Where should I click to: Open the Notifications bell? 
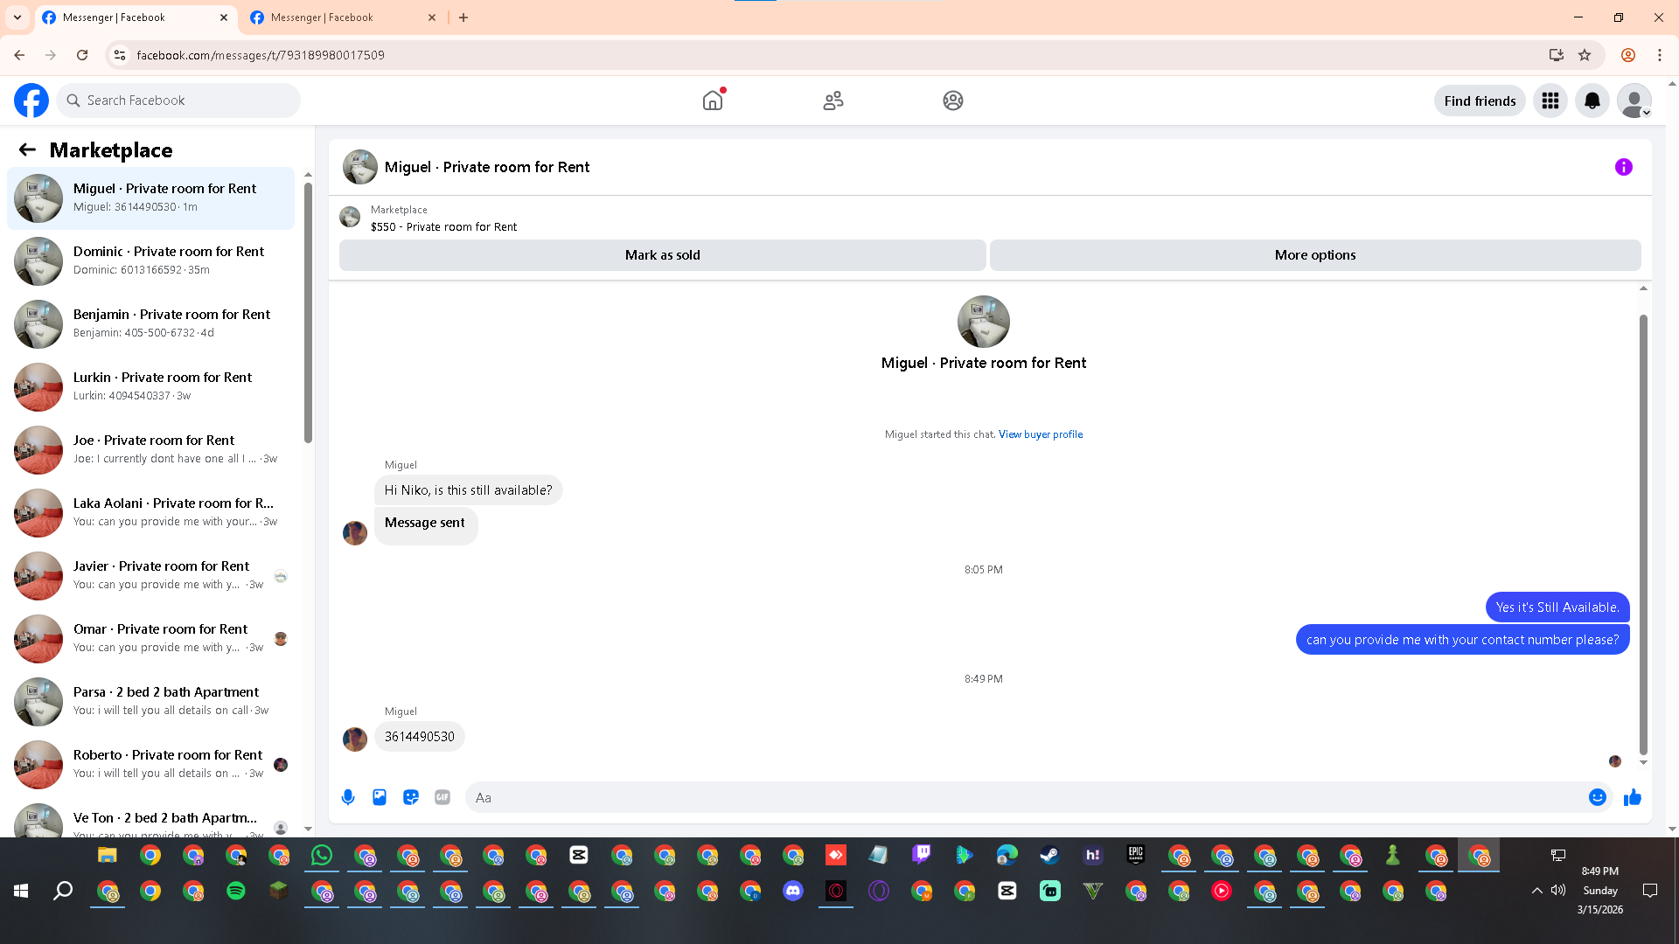(x=1592, y=101)
